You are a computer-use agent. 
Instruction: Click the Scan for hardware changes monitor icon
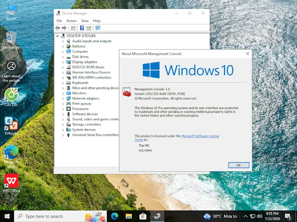click(98, 28)
